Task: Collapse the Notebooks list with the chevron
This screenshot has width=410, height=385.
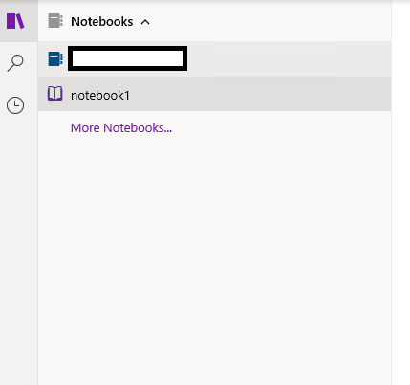Action: pos(145,22)
